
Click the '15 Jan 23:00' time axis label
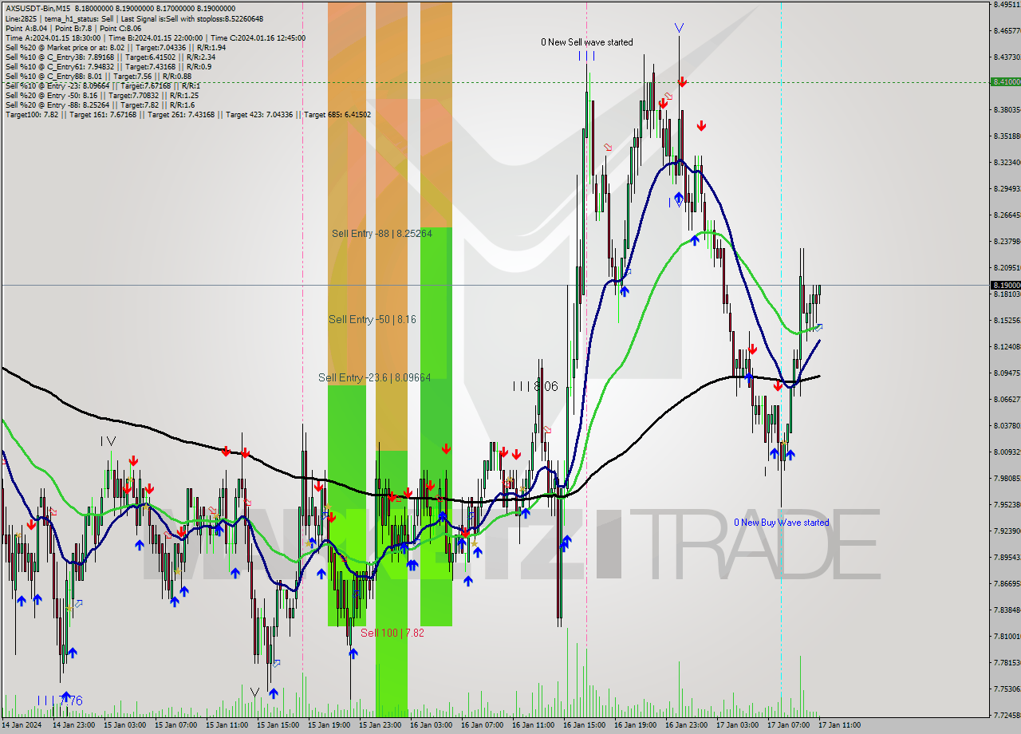tap(379, 725)
